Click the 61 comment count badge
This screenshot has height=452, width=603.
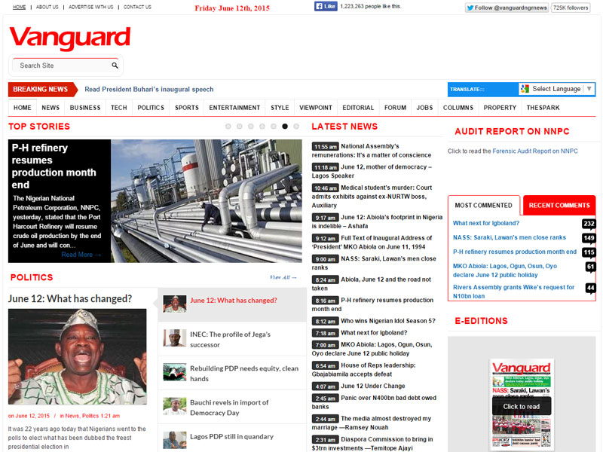point(590,267)
